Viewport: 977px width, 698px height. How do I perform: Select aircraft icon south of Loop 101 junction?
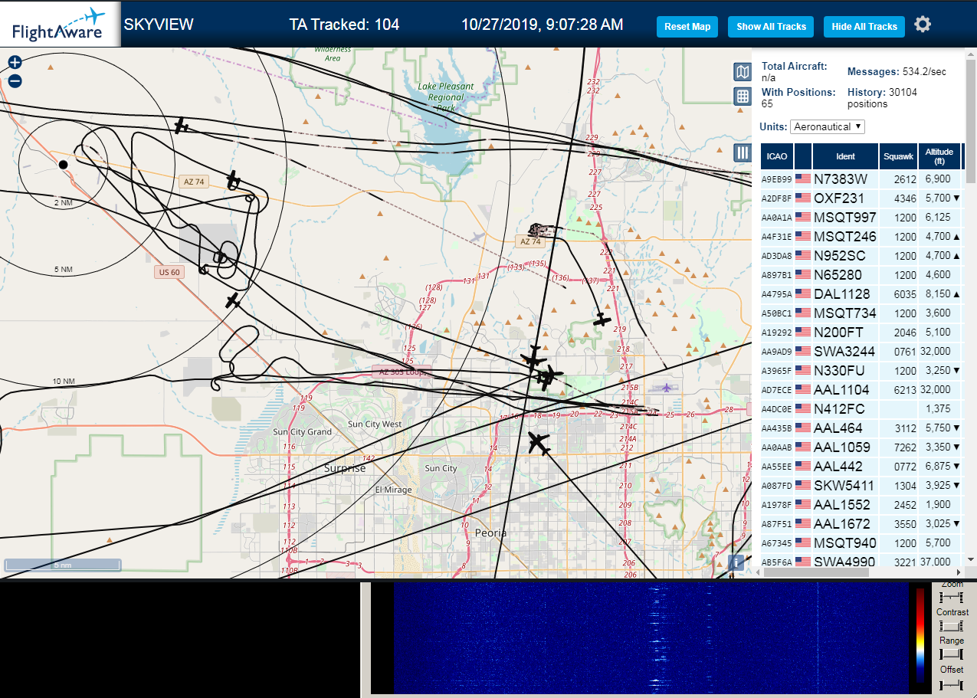pos(539,443)
